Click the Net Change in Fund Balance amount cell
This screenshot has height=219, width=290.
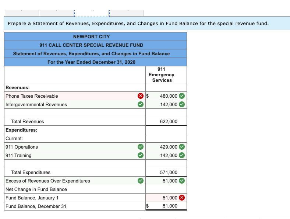[166, 189]
